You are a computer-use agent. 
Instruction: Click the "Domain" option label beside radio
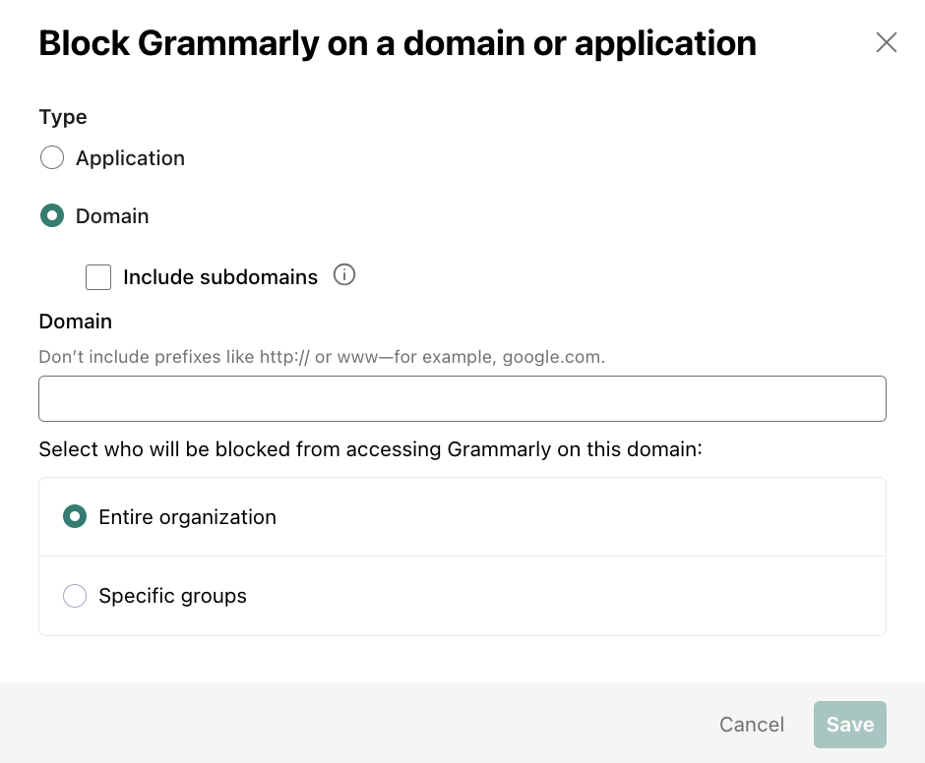112,215
